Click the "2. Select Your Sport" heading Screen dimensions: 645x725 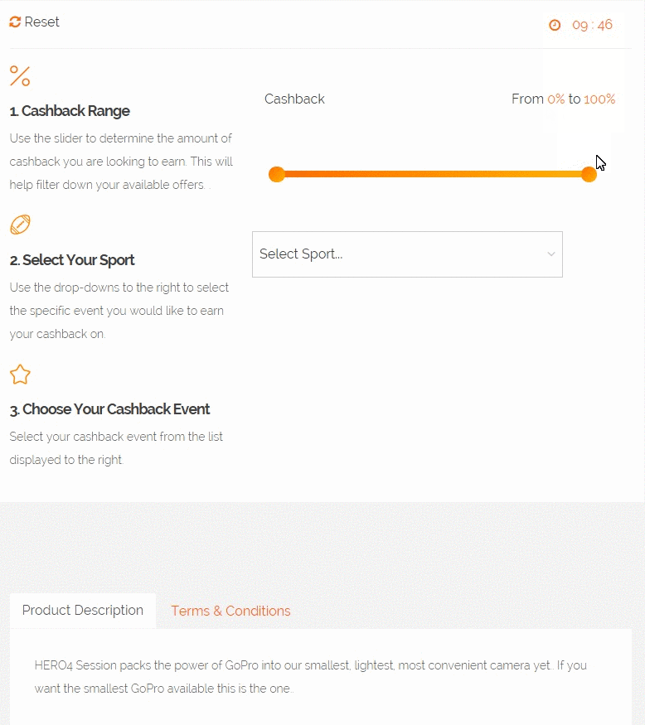point(72,260)
